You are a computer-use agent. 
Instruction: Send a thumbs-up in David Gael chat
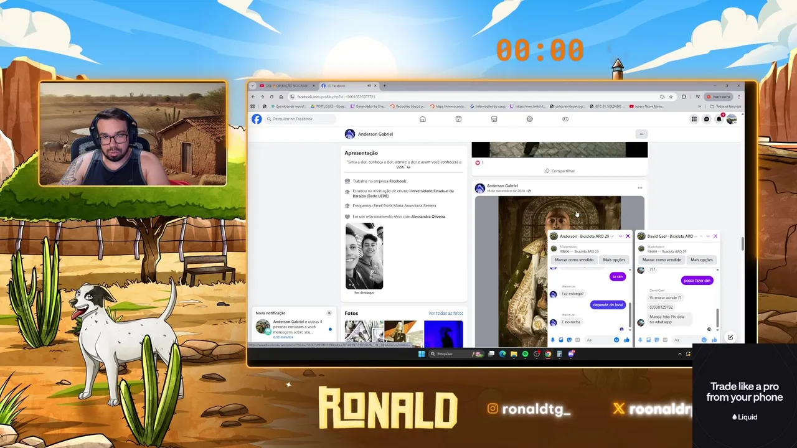[714, 340]
